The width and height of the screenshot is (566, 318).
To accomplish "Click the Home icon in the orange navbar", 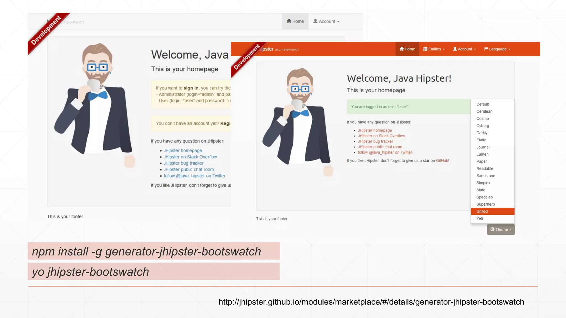I will point(402,49).
